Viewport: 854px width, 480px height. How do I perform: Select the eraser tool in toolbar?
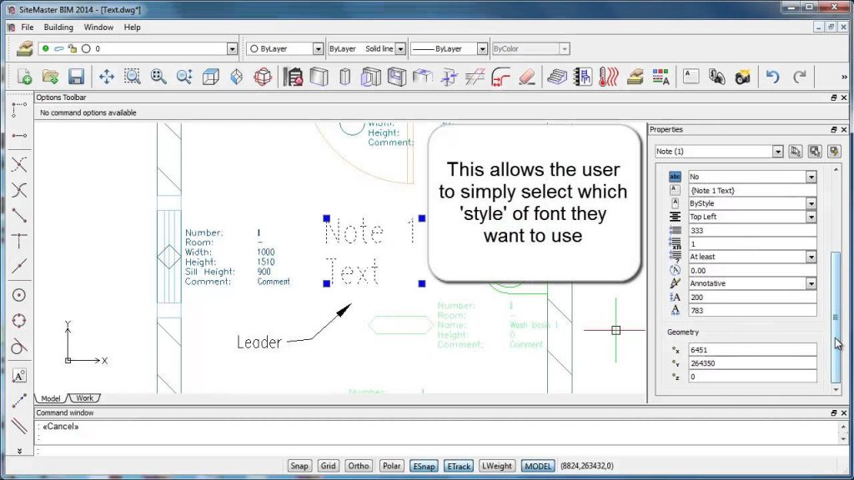(x=527, y=77)
